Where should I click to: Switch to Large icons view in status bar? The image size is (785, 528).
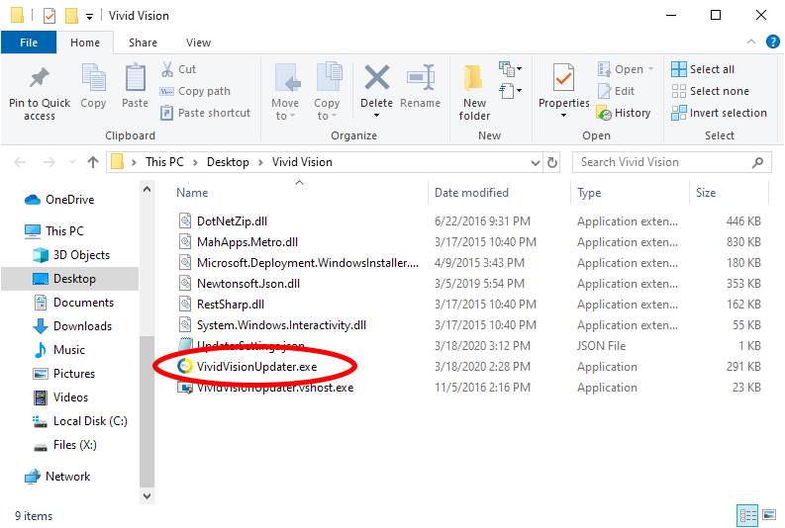[769, 514]
